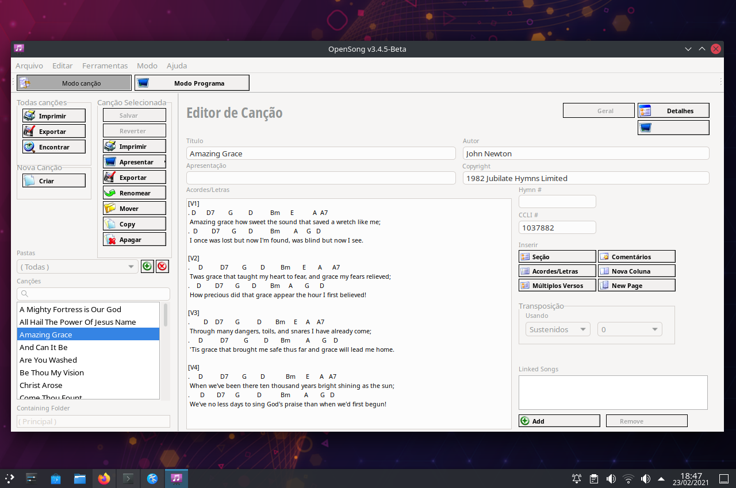Renomear the current song

tap(134, 192)
